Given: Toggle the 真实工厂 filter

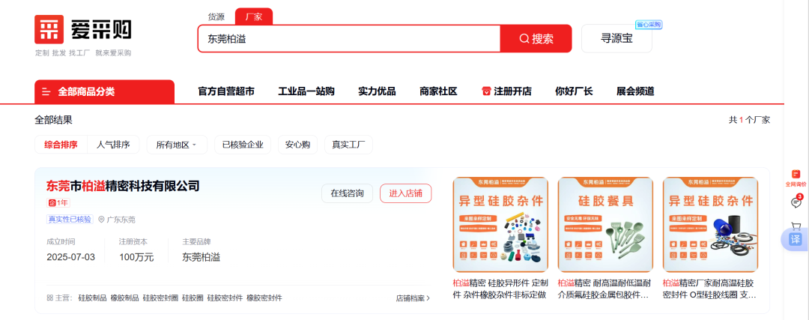Looking at the screenshot, I should [x=349, y=145].
